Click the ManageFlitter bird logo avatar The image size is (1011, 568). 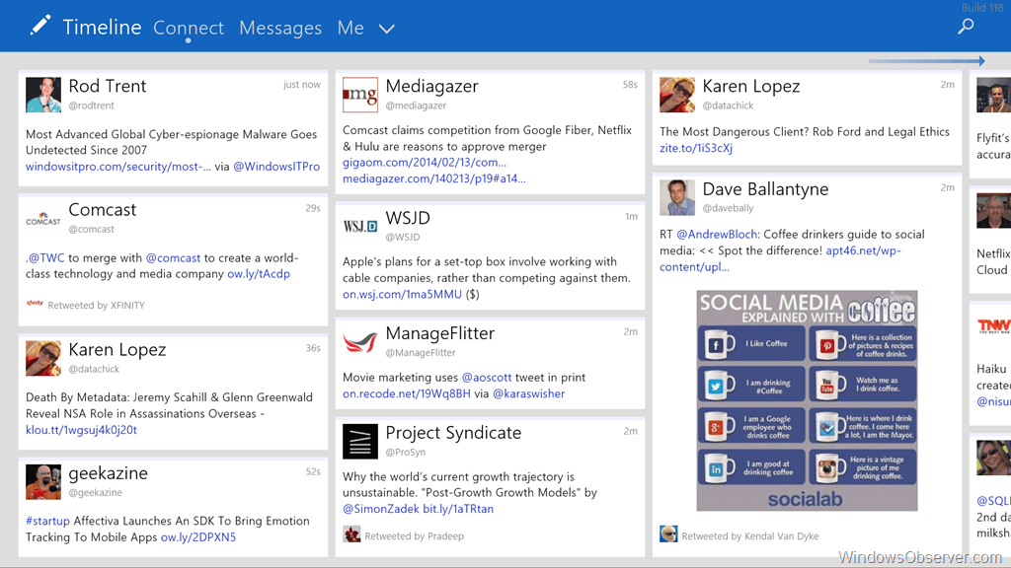(x=359, y=342)
